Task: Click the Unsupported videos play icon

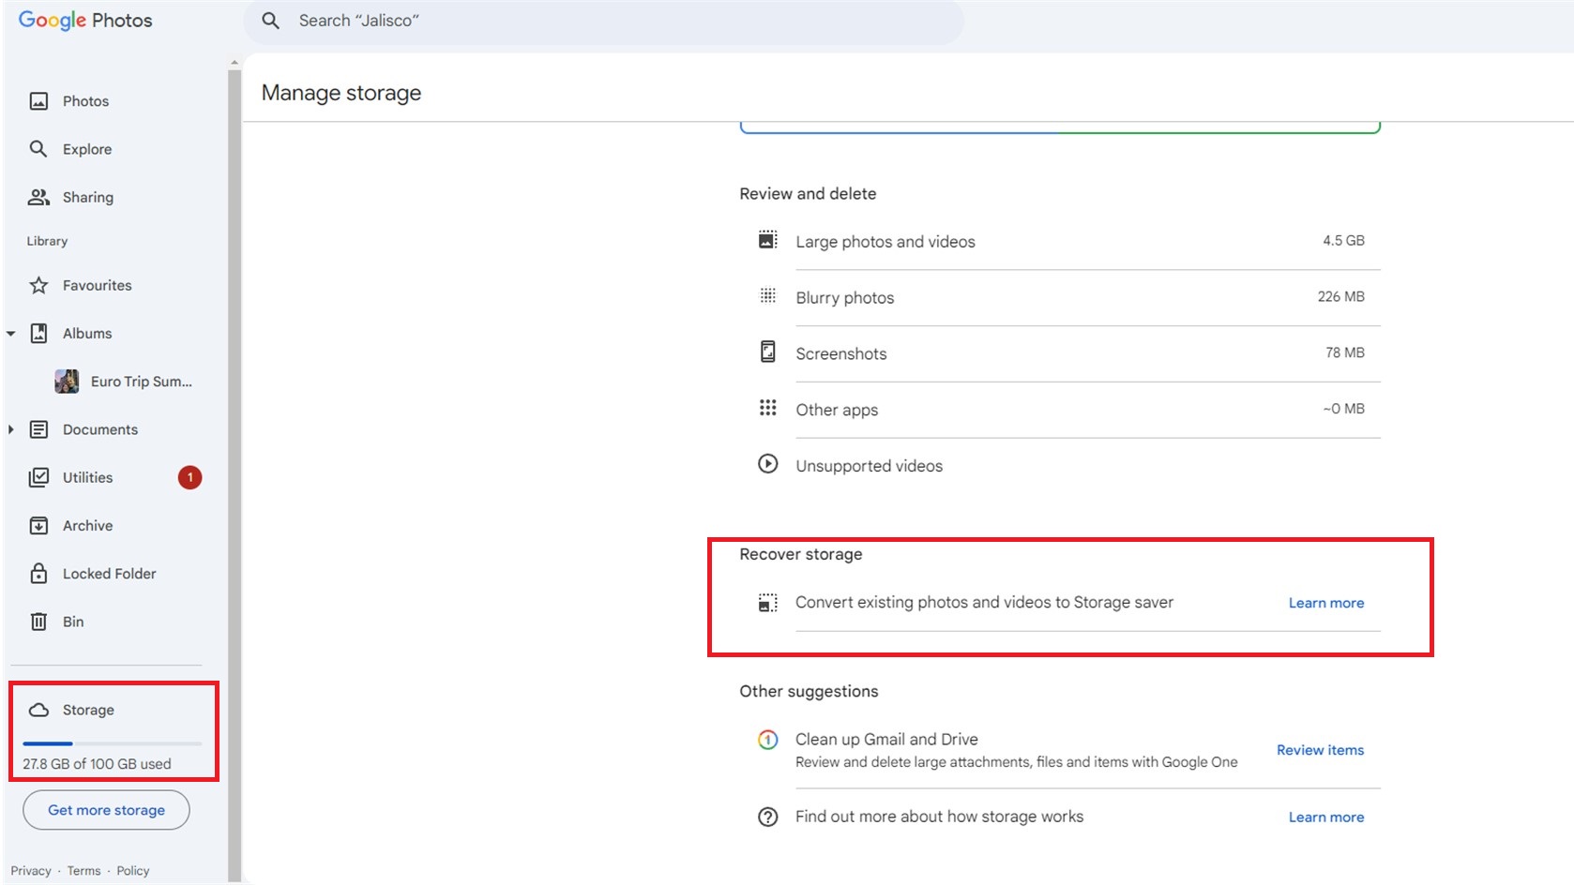Action: point(767,464)
